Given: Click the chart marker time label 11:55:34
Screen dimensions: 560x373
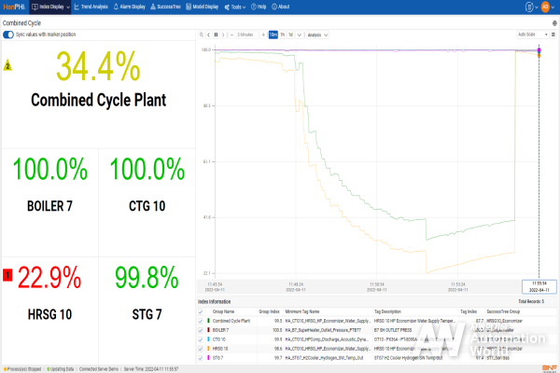Looking at the screenshot, I should pyautogui.click(x=539, y=286).
